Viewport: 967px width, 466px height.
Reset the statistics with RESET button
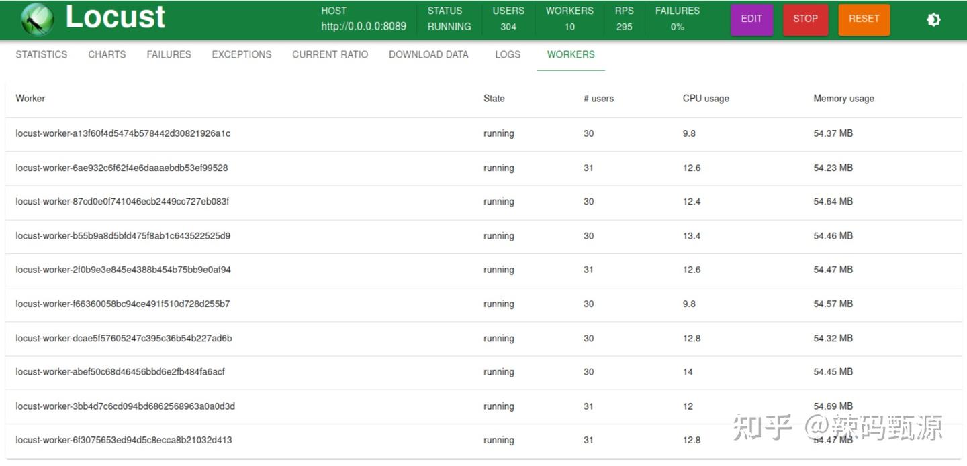click(864, 19)
